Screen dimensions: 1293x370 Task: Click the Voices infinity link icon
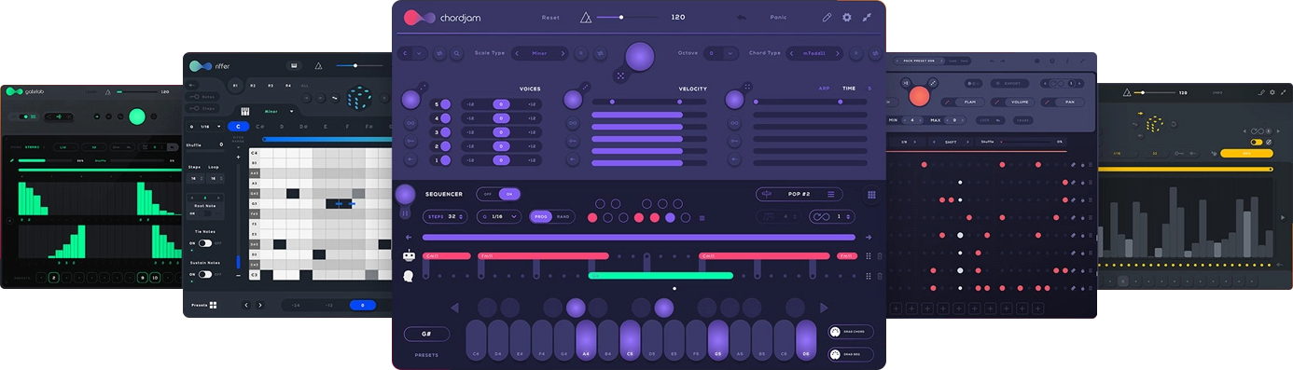[410, 124]
